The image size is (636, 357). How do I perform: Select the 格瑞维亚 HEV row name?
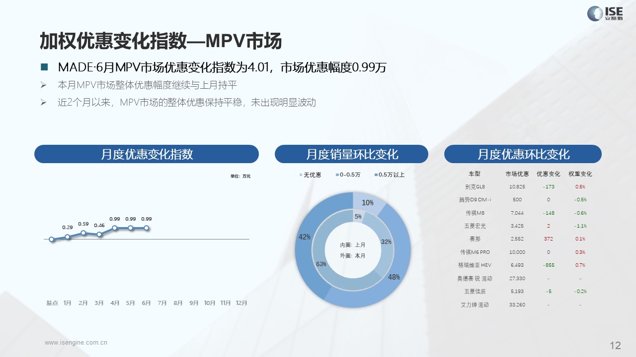[x=475, y=265]
